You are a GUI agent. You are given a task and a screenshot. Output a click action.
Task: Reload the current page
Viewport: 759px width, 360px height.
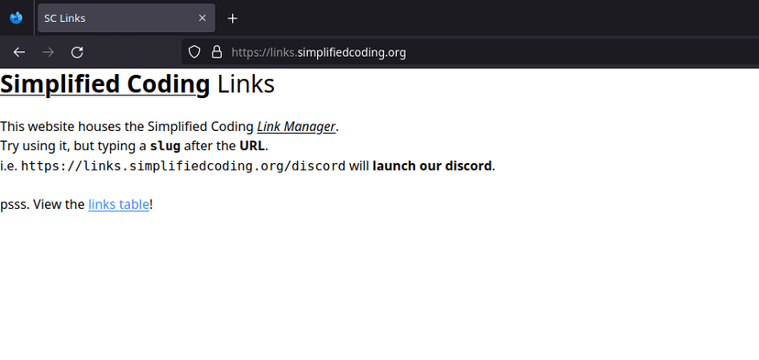tap(77, 52)
